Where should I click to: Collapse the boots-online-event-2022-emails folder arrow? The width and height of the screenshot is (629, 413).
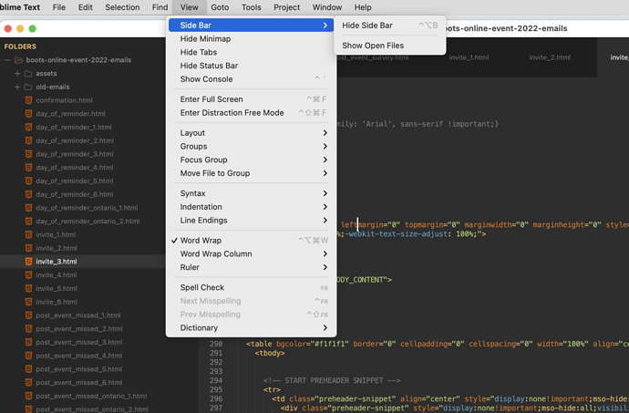(7, 60)
